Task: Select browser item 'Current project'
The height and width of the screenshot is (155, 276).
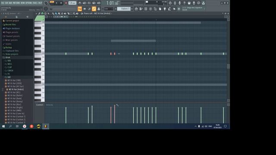Action: (12, 21)
